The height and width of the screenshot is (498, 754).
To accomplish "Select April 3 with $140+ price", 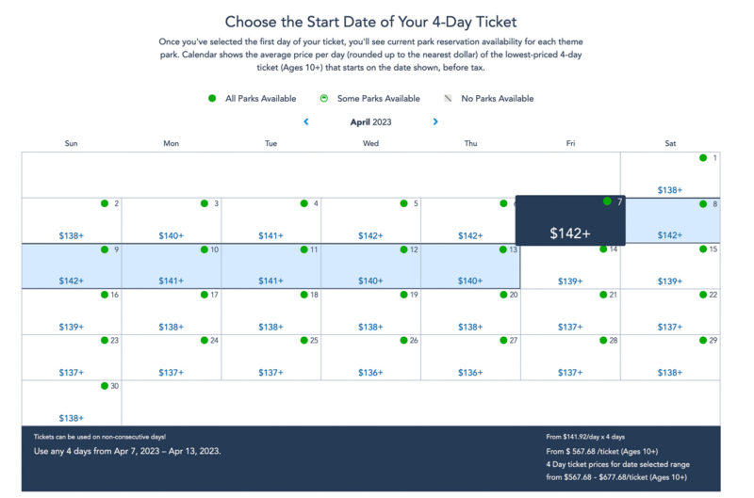I will click(172, 220).
